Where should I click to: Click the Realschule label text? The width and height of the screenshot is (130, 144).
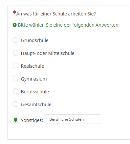pyautogui.click(x=32, y=66)
